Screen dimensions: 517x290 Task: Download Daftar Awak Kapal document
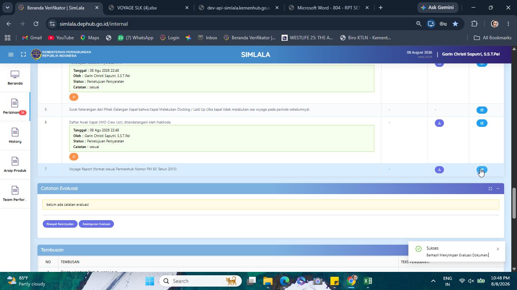point(439,123)
